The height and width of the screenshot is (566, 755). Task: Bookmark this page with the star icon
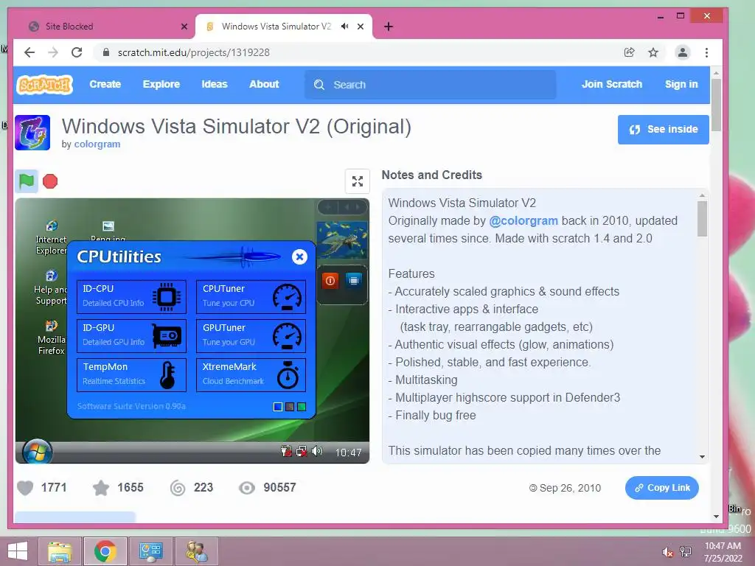pyautogui.click(x=653, y=52)
